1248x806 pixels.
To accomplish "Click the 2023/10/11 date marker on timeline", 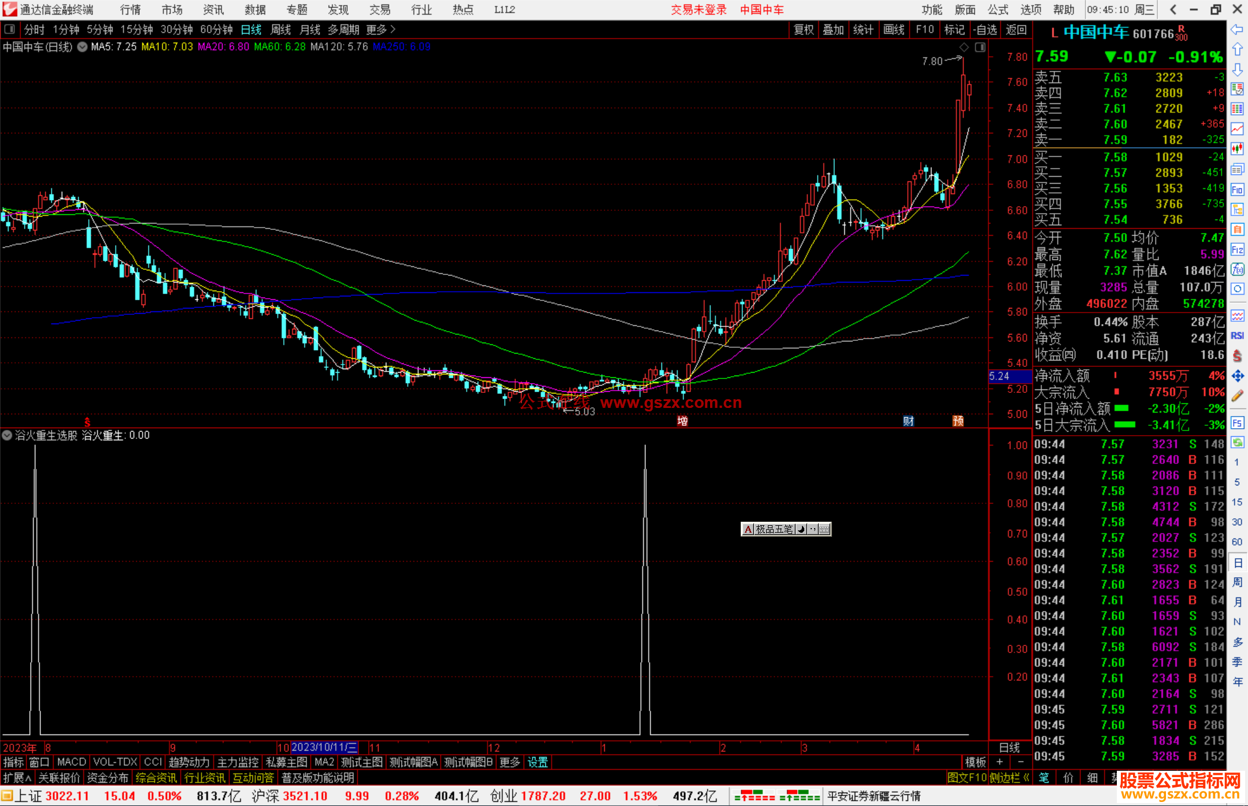I will pyautogui.click(x=324, y=747).
